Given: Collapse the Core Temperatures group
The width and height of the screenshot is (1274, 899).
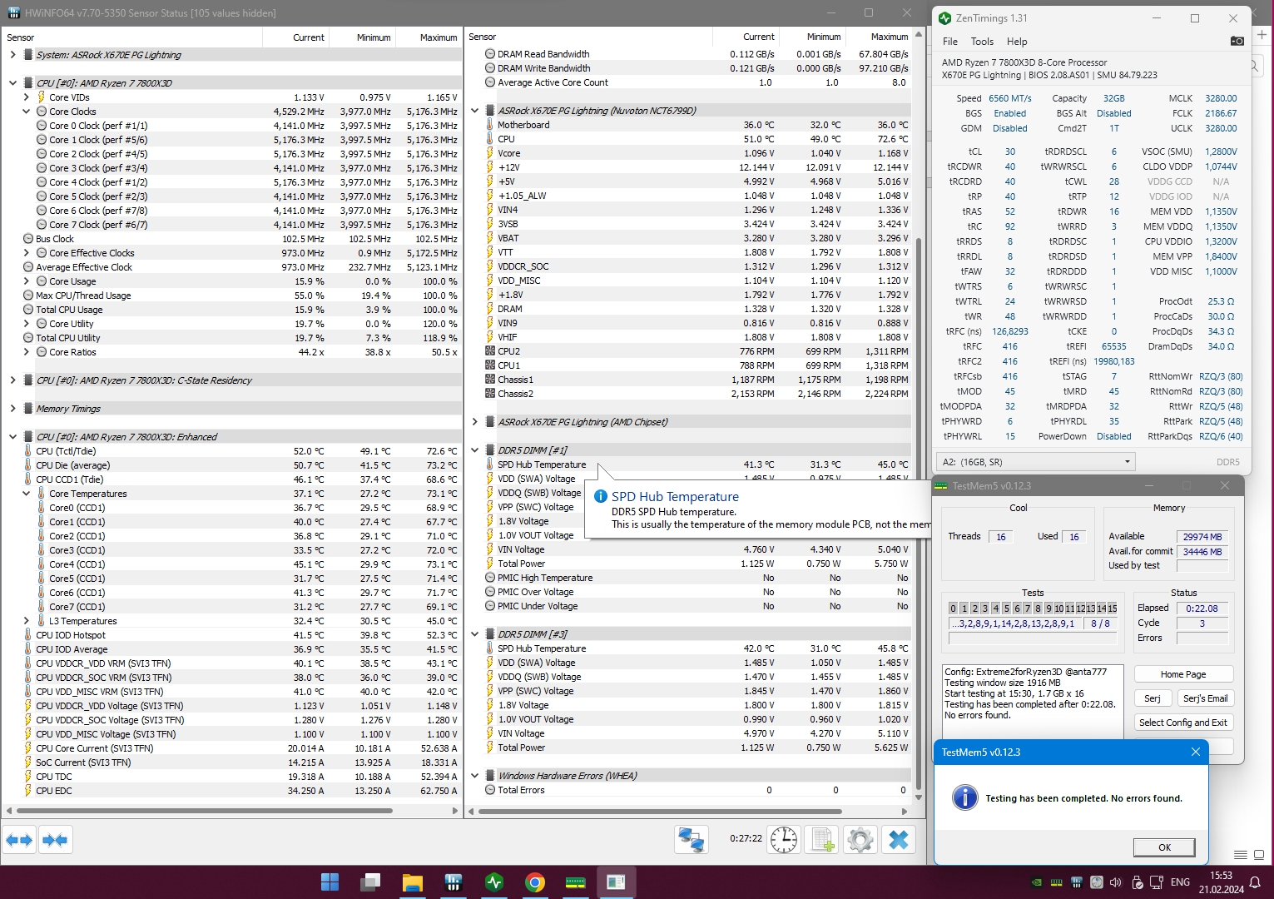Looking at the screenshot, I should pyautogui.click(x=27, y=494).
